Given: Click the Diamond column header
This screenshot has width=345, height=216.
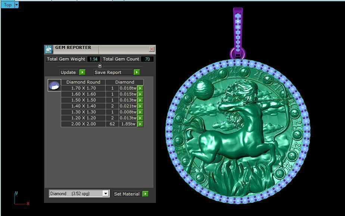Looking at the screenshot, I should 125,82.
